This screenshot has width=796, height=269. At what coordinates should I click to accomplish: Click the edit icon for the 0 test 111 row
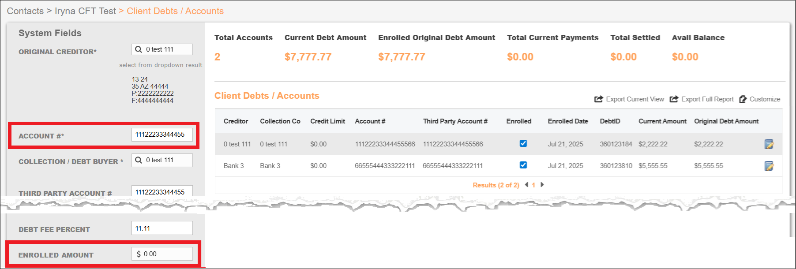click(769, 144)
